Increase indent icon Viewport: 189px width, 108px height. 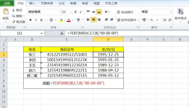112,20
